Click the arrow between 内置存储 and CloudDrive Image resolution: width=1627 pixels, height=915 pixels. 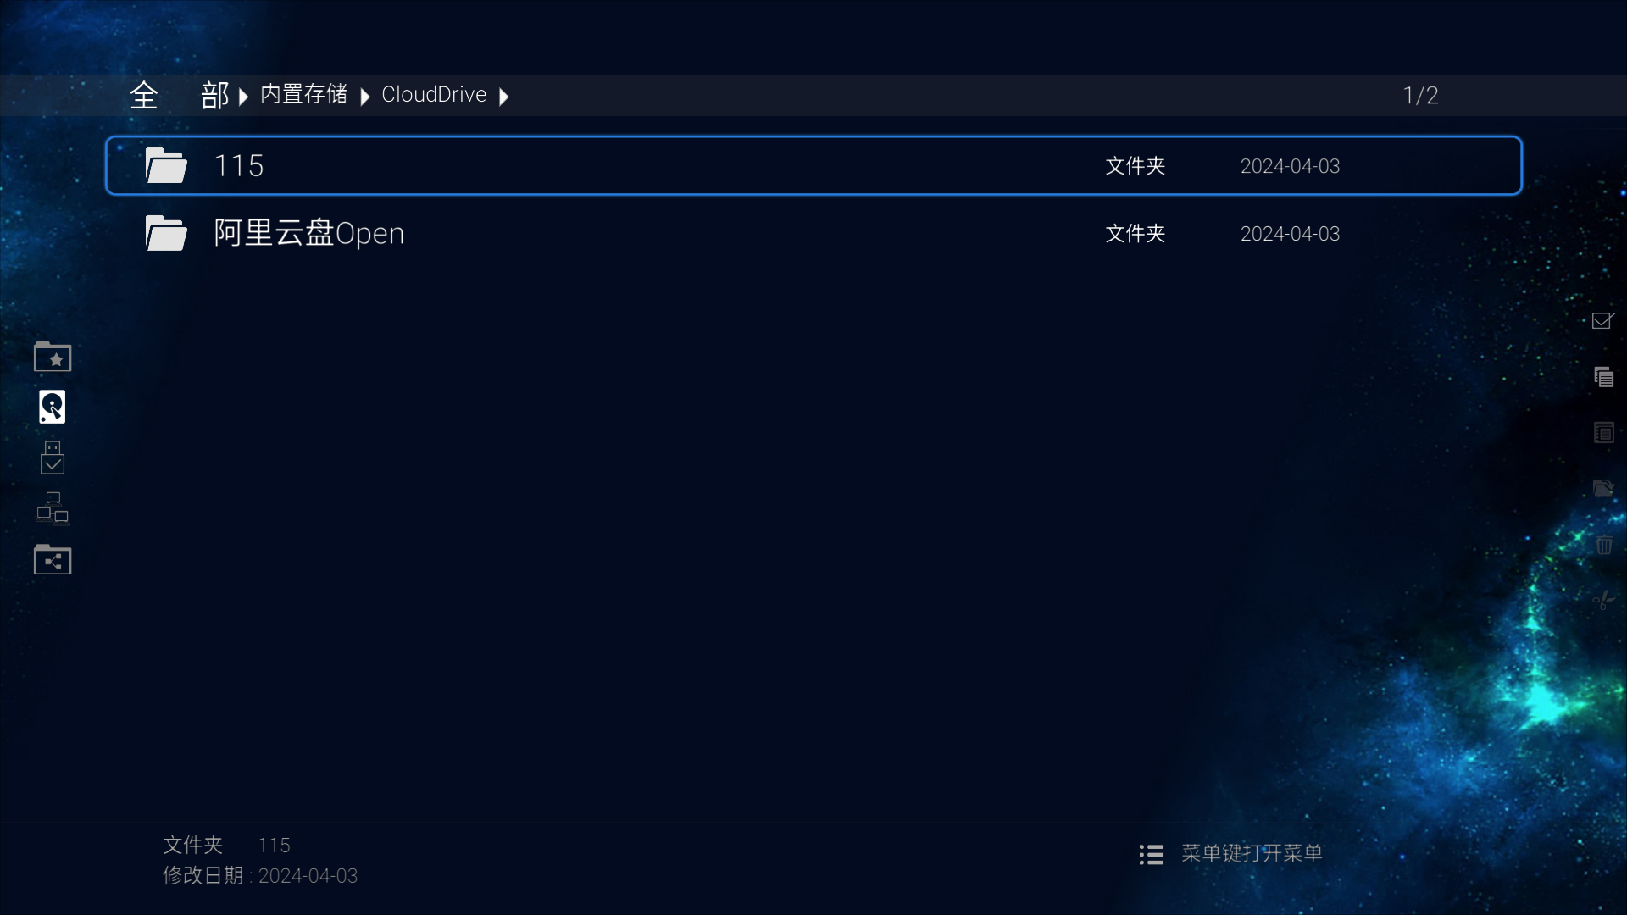coord(365,97)
